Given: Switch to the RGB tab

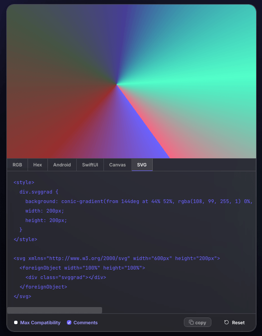Looking at the screenshot, I should click(17, 165).
